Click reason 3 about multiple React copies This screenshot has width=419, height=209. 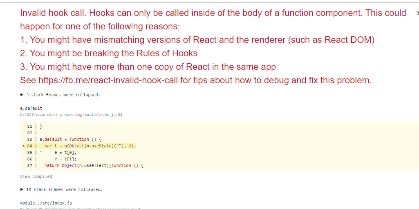tap(148, 67)
